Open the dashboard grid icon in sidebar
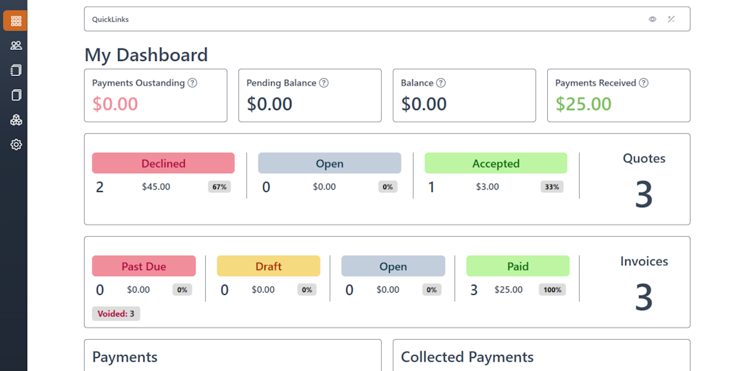The height and width of the screenshot is (371, 742). [x=16, y=21]
